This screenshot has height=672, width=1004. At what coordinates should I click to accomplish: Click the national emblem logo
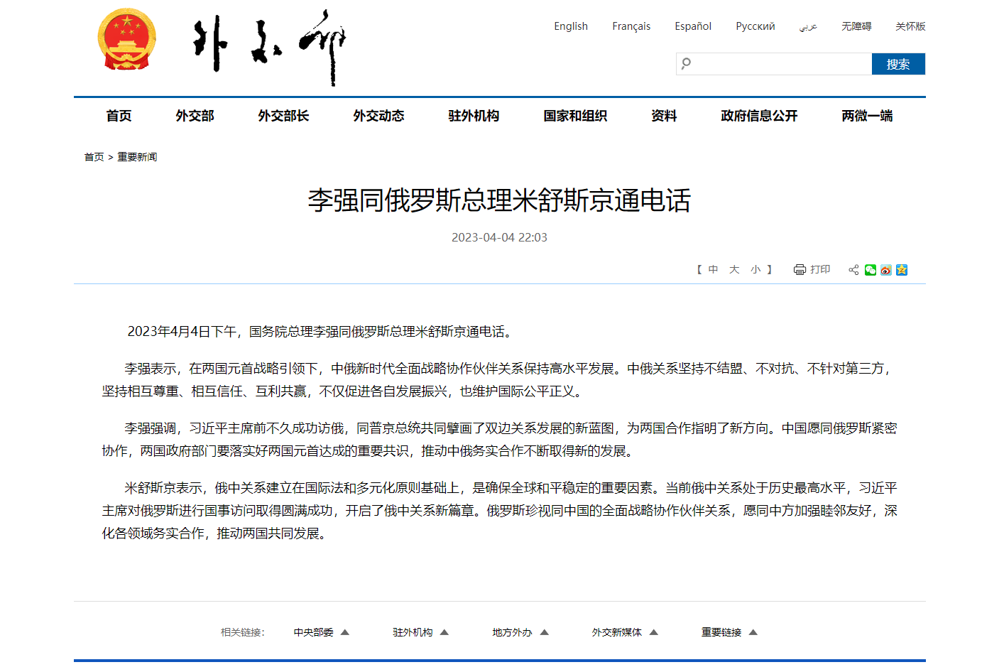point(126,40)
